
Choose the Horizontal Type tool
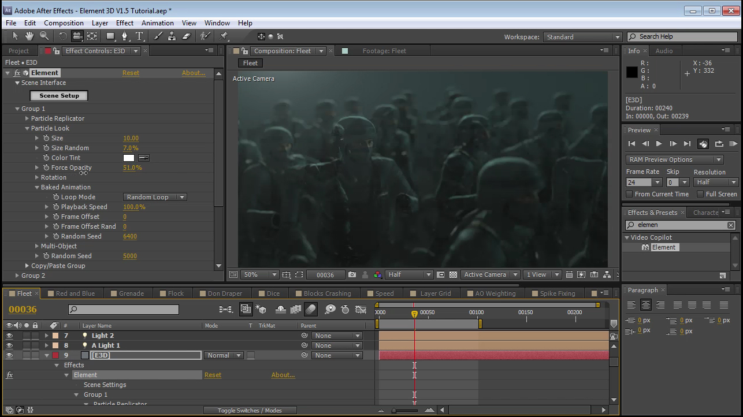click(x=139, y=36)
